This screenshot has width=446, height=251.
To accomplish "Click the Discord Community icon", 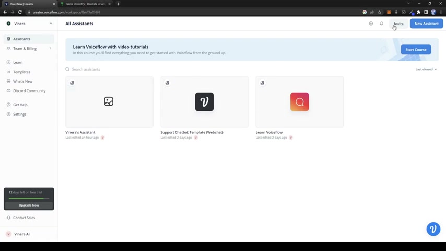I will click(8, 90).
